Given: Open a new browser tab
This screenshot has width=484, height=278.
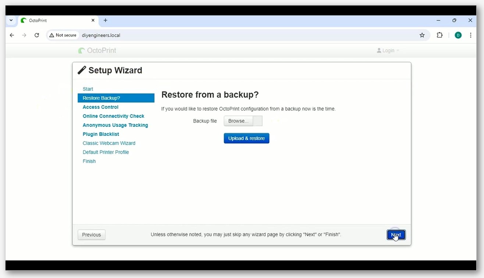Looking at the screenshot, I should 106,21.
